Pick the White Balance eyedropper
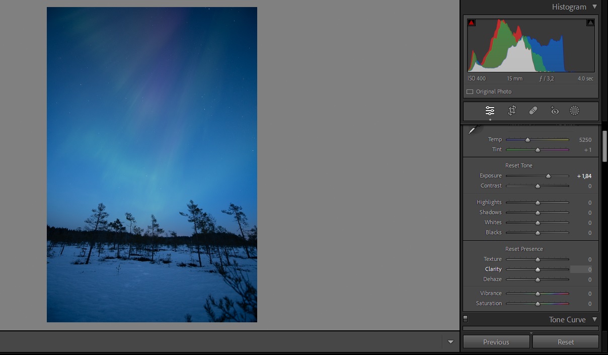This screenshot has height=355, width=608. tap(472, 130)
